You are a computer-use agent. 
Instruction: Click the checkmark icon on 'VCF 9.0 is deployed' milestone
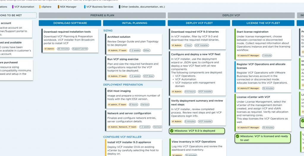(x=172, y=131)
